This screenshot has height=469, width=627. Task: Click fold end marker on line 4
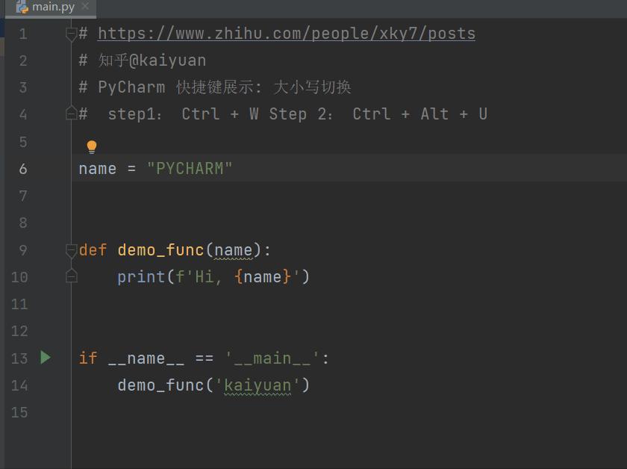[71, 114]
